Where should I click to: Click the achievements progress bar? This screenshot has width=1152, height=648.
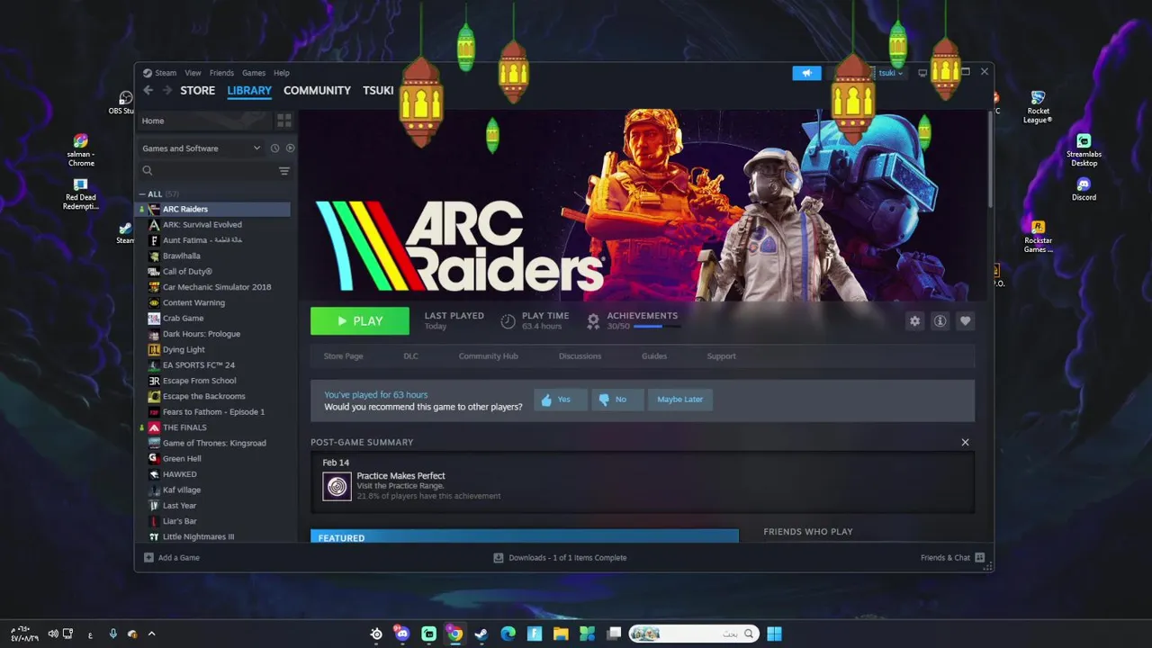tap(657, 327)
